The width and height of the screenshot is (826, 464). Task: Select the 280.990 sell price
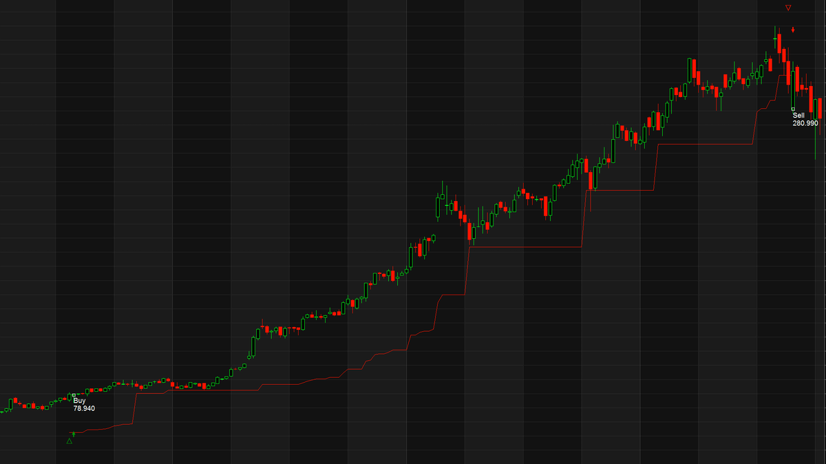pos(805,123)
